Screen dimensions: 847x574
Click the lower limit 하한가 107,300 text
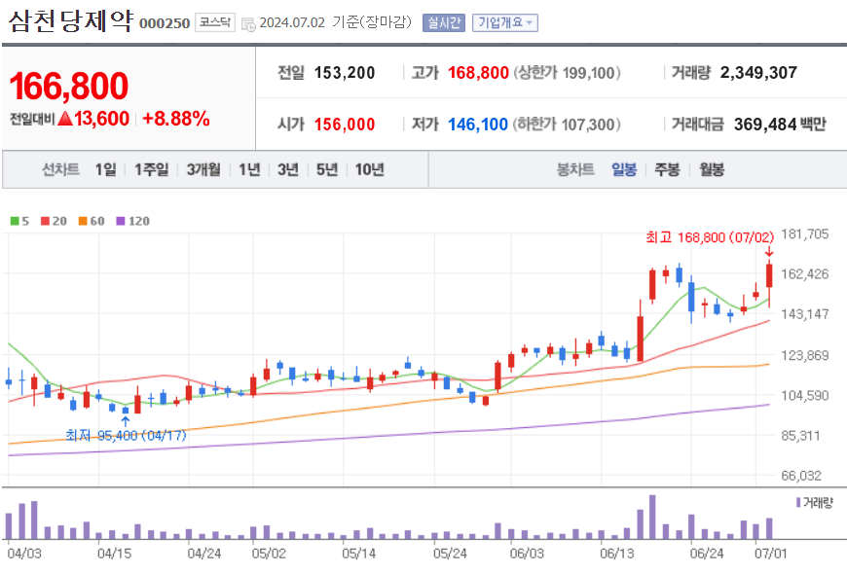[567, 125]
